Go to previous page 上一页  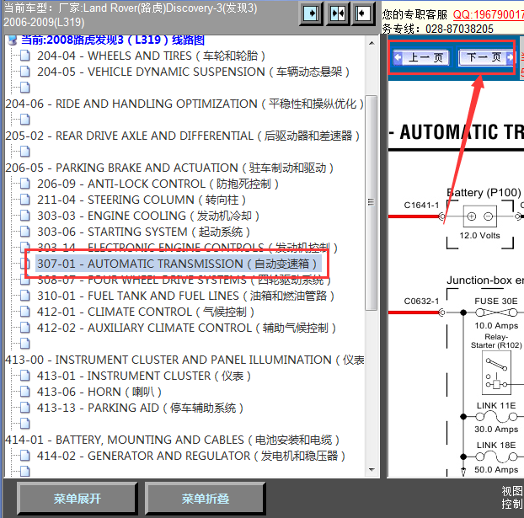coord(421,57)
